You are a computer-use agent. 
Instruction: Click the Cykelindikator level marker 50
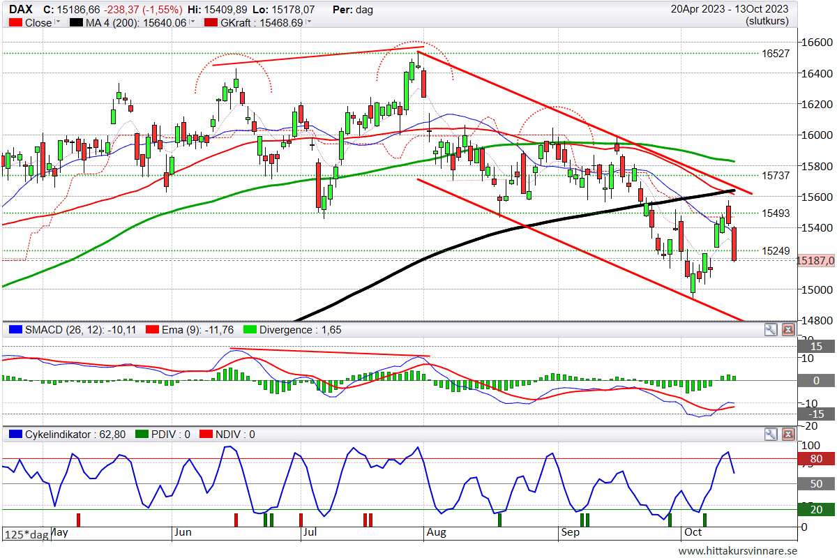coord(816,484)
